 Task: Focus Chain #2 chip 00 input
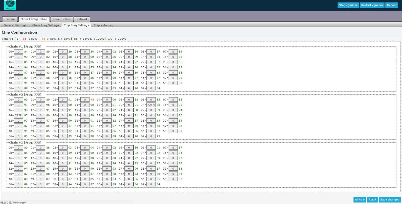pos(19,99)
